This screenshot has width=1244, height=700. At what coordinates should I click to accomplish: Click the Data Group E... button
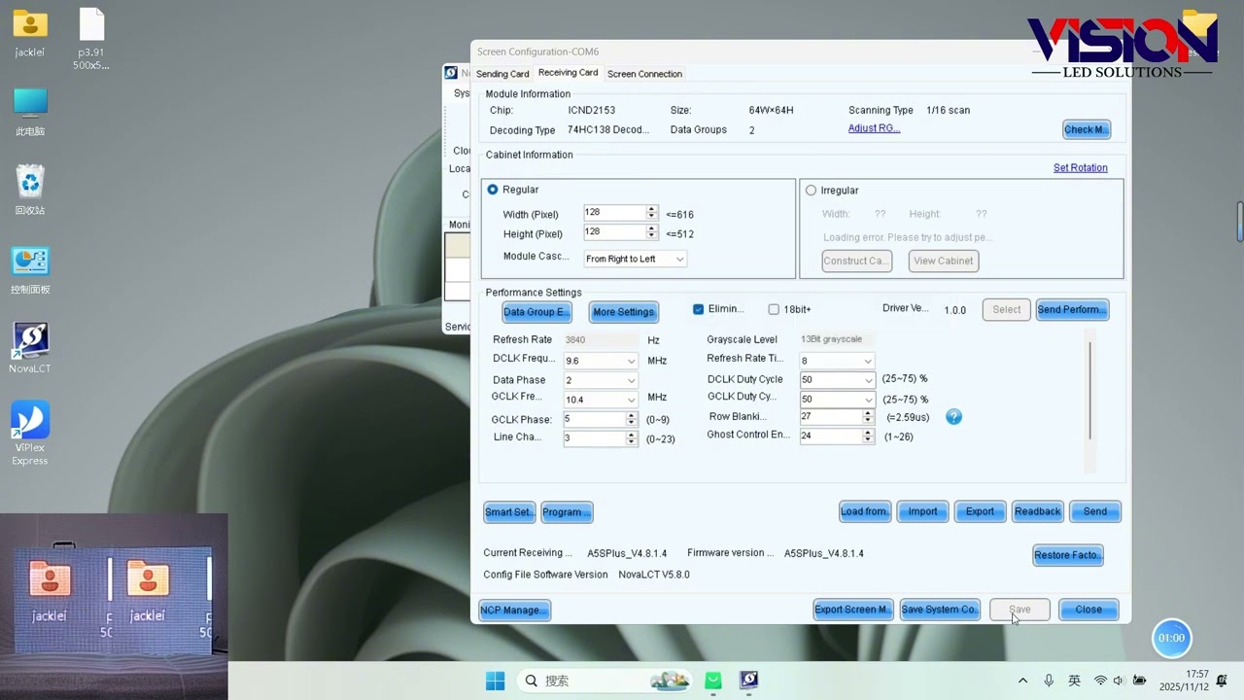(x=536, y=312)
